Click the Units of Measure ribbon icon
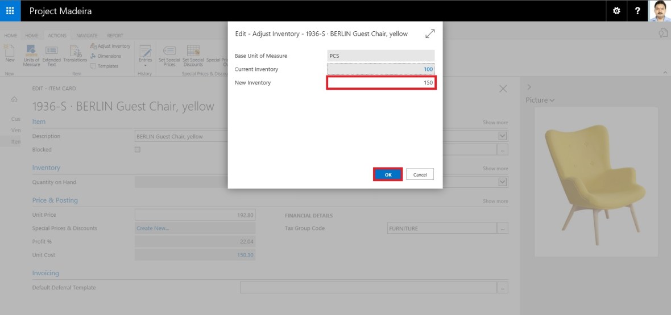Screen dimensions: 671x315 (31, 56)
